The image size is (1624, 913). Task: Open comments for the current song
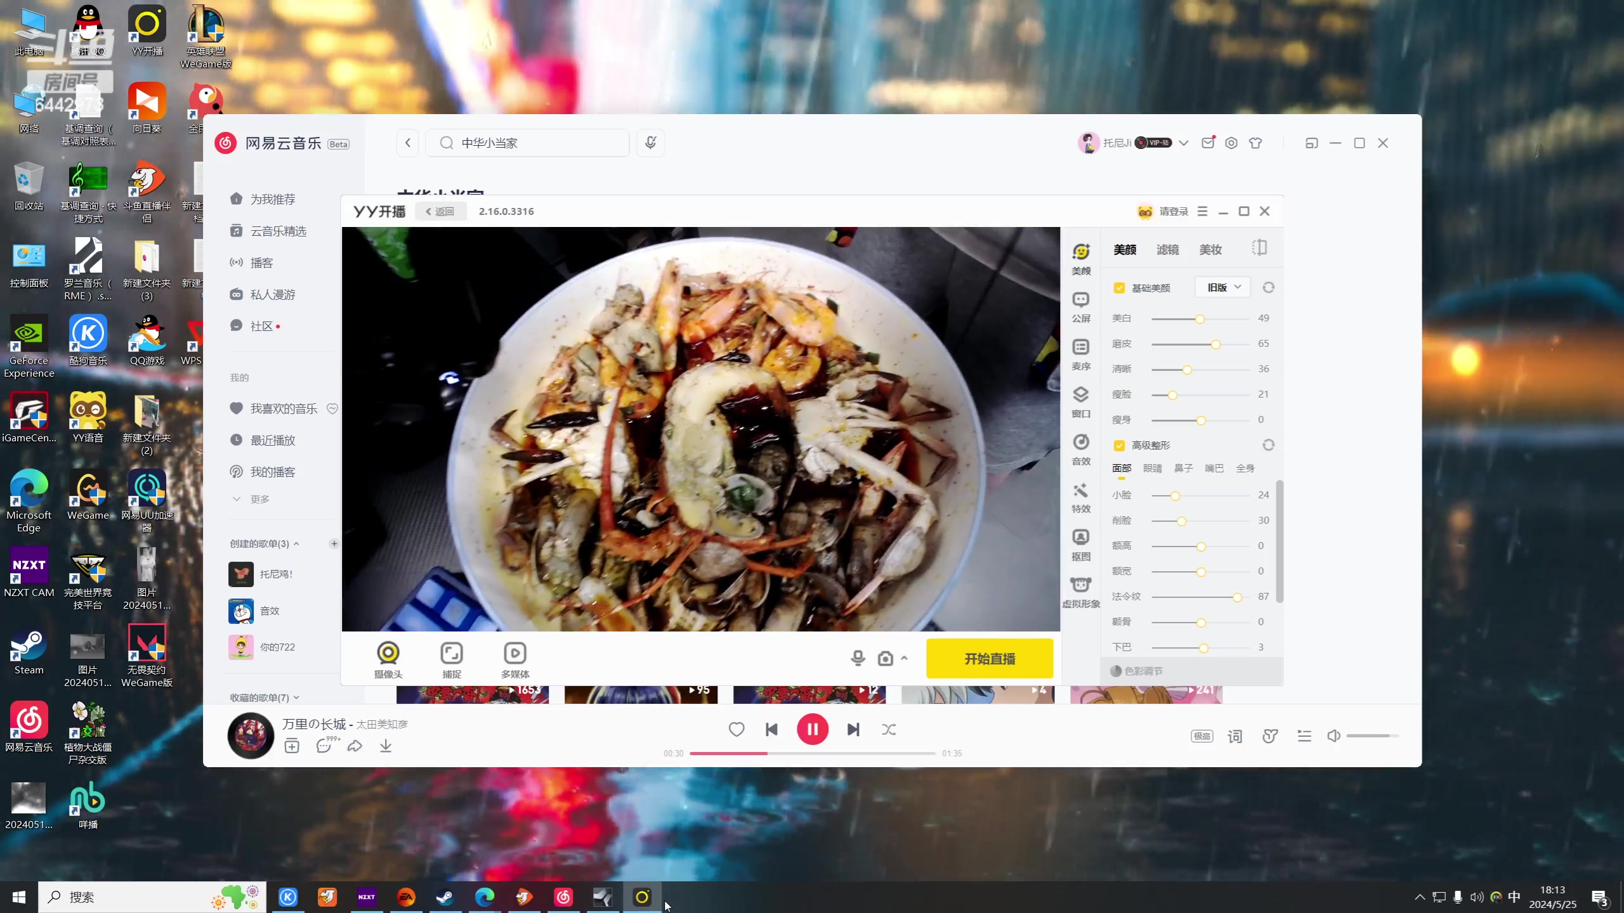coord(325,746)
